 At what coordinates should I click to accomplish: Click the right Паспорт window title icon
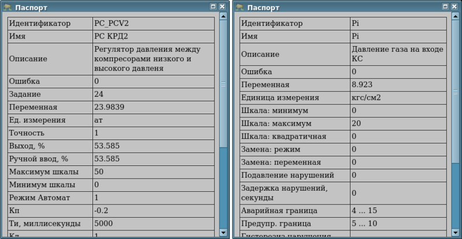pos(240,7)
